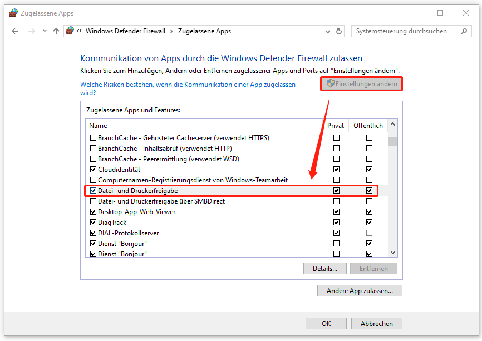The width and height of the screenshot is (482, 341).
Task: Click Andere App zulassen... button
Action: tap(360, 290)
